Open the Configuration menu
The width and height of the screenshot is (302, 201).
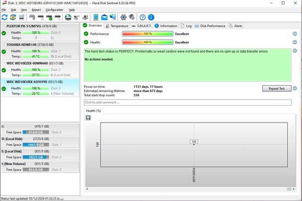pos(54,9)
